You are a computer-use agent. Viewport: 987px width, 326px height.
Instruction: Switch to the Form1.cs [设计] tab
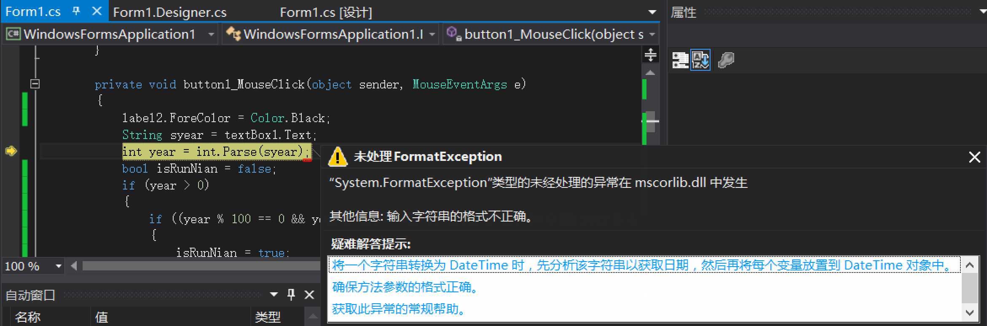click(x=326, y=12)
